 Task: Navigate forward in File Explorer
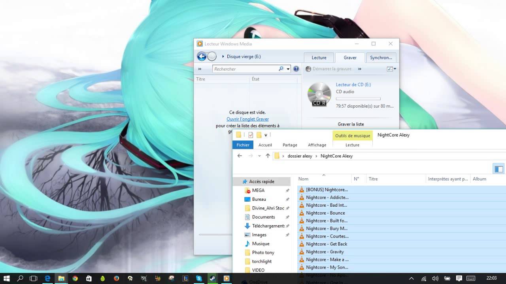[250, 156]
